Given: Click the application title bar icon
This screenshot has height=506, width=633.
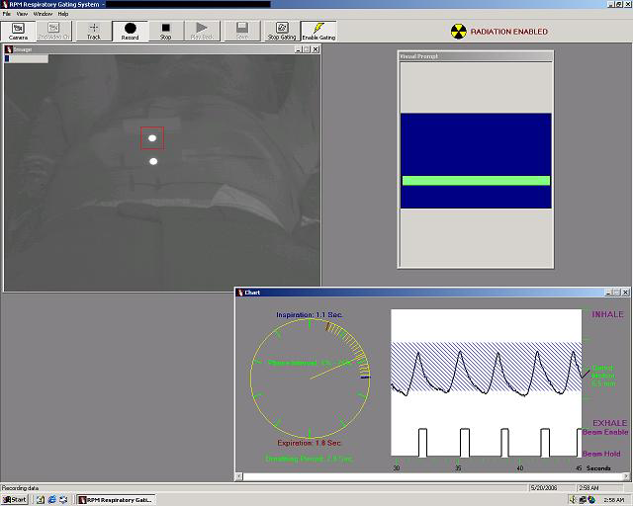Looking at the screenshot, I should click(5, 4).
